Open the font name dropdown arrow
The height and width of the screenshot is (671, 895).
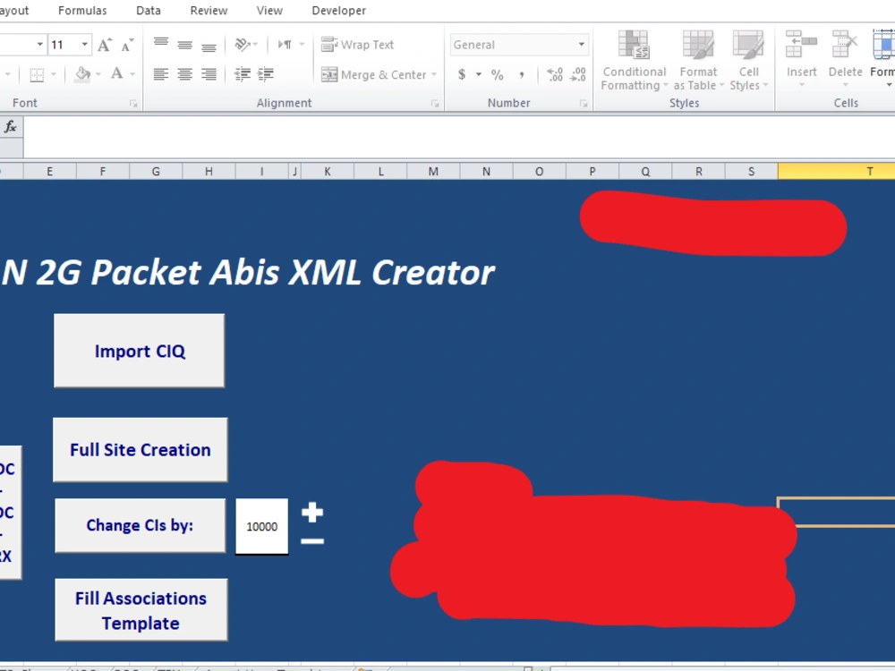tap(40, 45)
